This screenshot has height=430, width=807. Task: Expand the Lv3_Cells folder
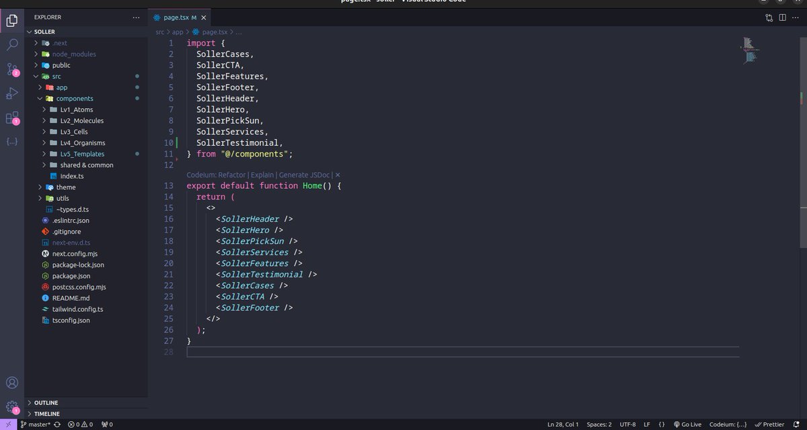86,132
